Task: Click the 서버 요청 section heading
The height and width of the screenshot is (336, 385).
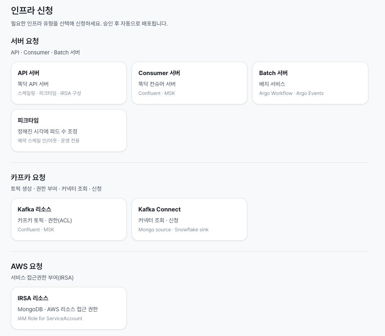Action: [25, 41]
